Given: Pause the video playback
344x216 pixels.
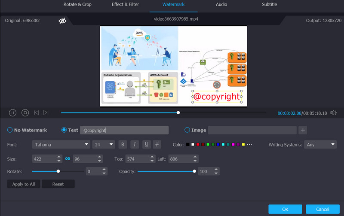Looking at the screenshot, I should [13, 113].
